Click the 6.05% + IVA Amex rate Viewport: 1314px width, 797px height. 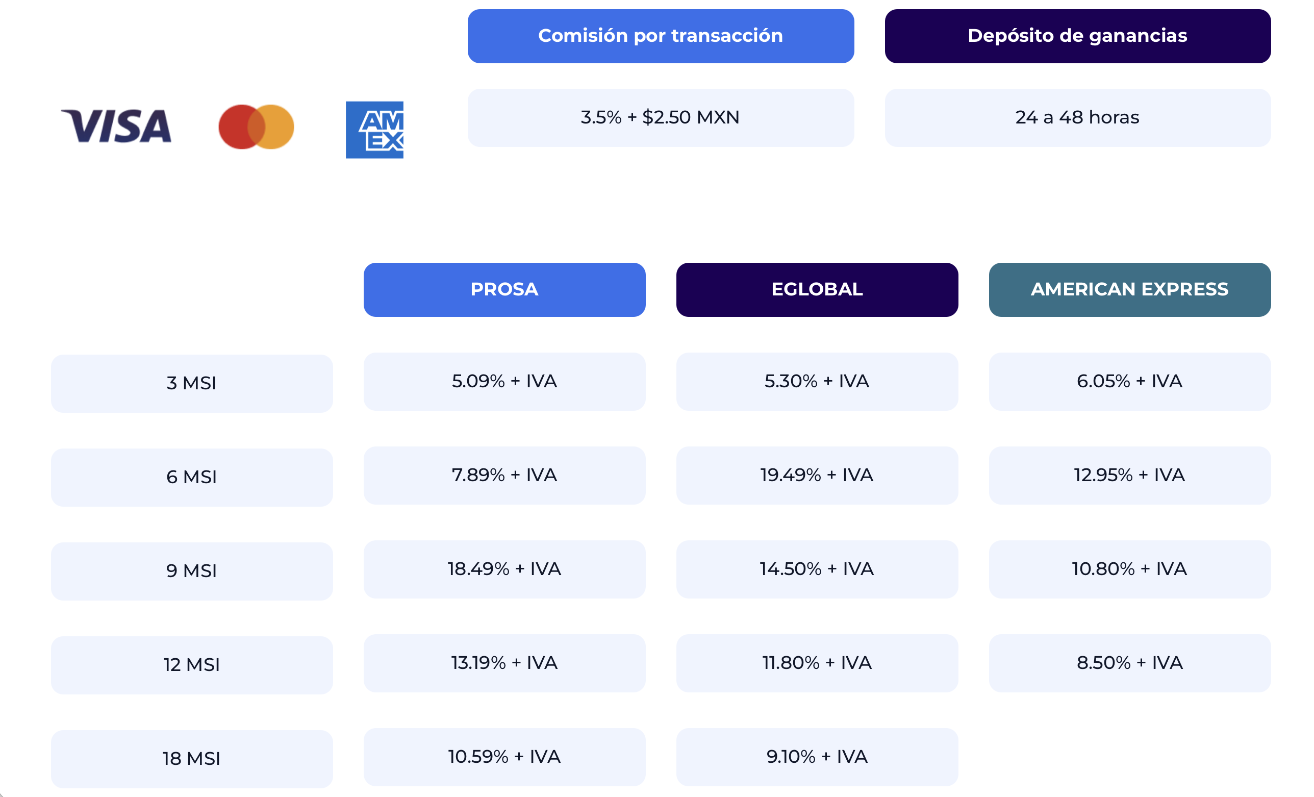(x=1129, y=381)
